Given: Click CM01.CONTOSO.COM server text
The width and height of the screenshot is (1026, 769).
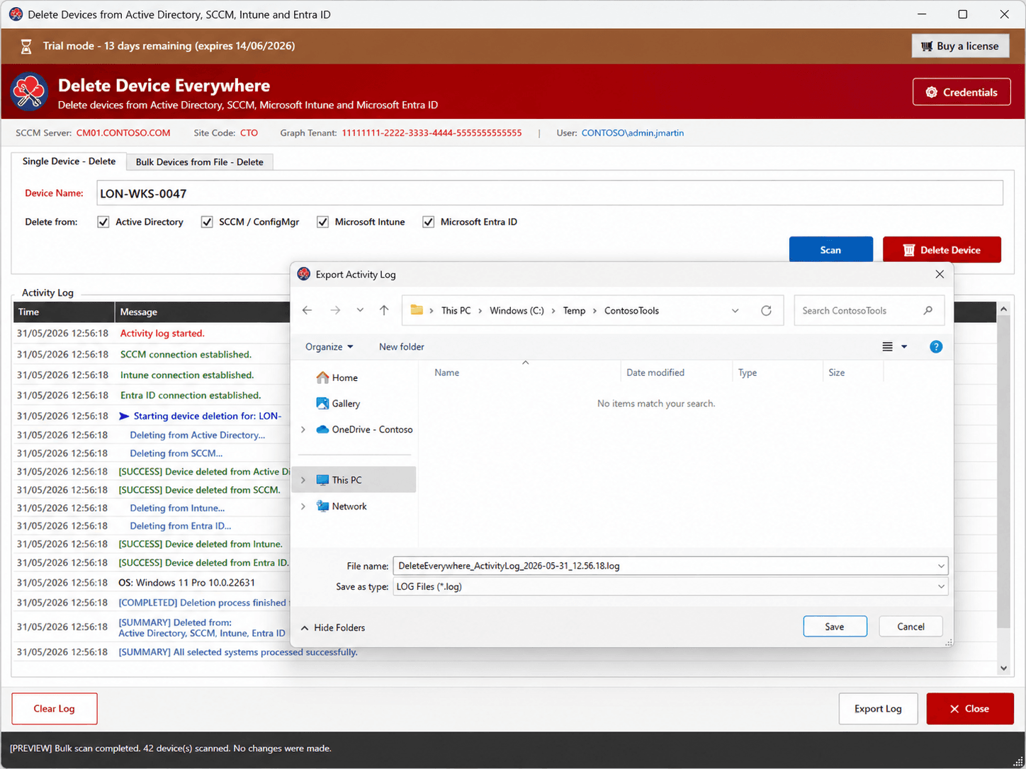Looking at the screenshot, I should pyautogui.click(x=123, y=132).
